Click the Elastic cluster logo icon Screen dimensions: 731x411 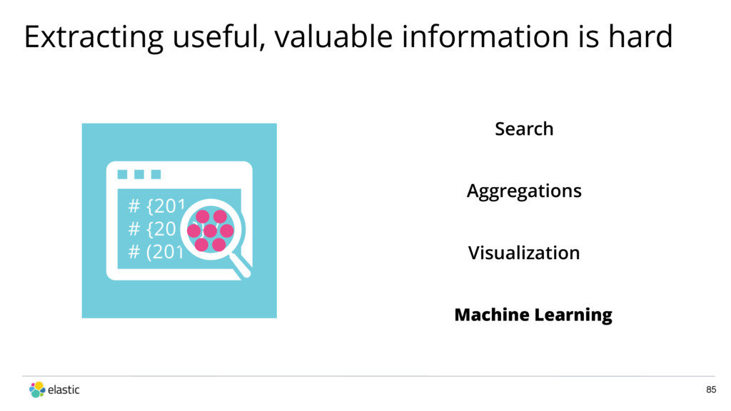[x=37, y=390]
